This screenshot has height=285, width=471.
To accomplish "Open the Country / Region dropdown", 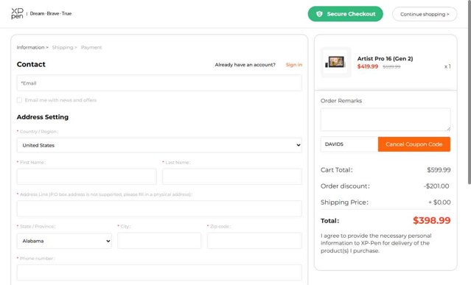I will pyautogui.click(x=159, y=145).
